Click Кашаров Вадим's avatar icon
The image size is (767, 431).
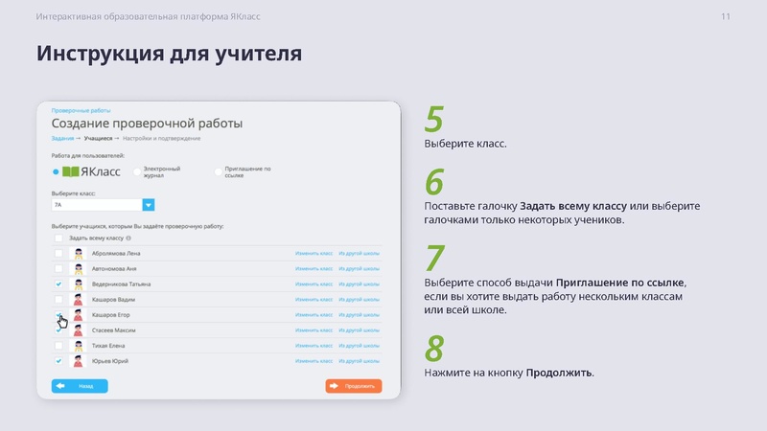coord(79,300)
